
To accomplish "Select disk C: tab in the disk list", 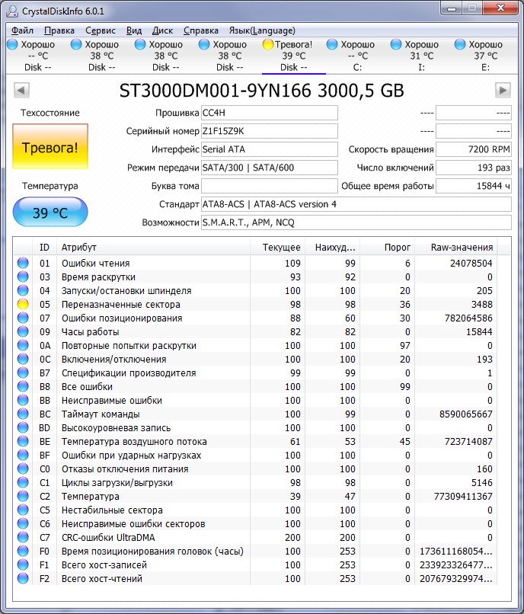I will [357, 56].
